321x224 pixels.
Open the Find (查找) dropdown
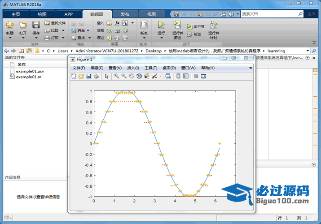90,38
